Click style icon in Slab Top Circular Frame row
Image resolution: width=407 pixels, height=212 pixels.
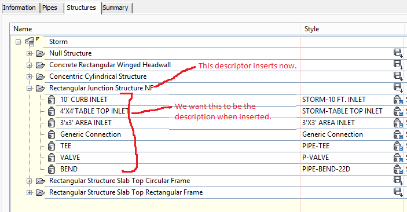(x=398, y=180)
